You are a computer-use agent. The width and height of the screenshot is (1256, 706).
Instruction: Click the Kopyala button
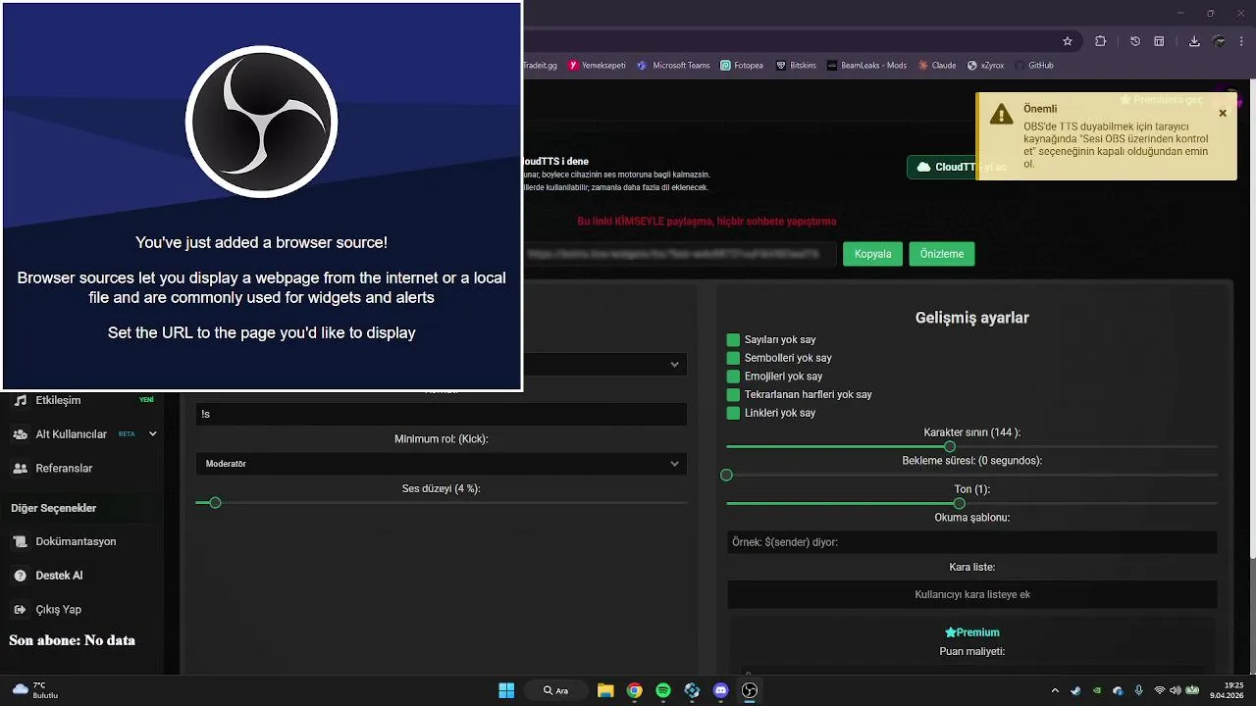click(x=872, y=254)
